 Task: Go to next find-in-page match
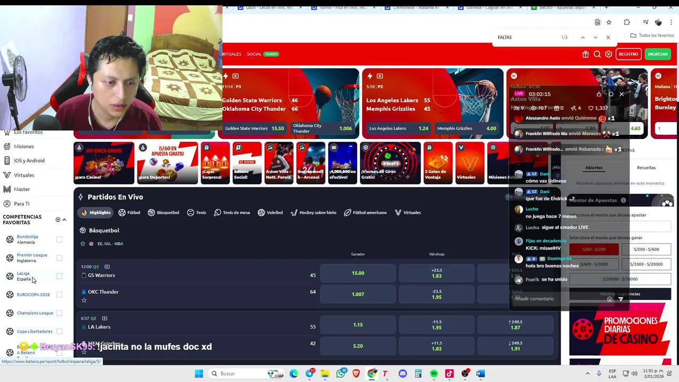point(595,38)
